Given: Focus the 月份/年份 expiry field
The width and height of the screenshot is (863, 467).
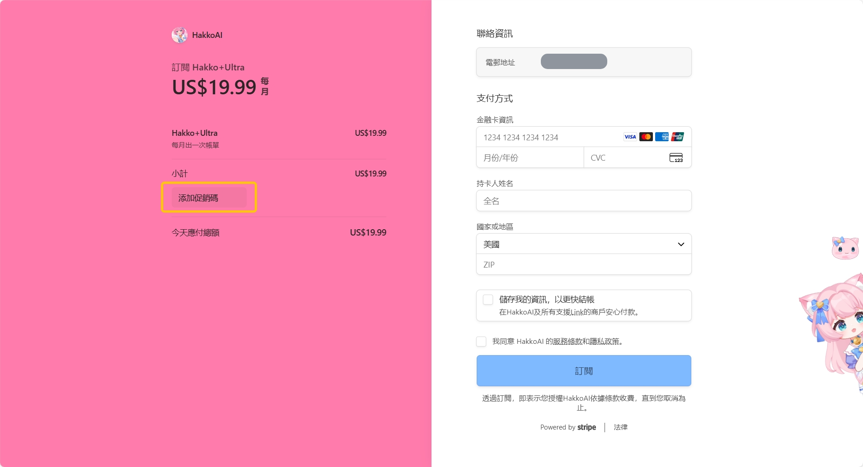Looking at the screenshot, I should [x=530, y=158].
